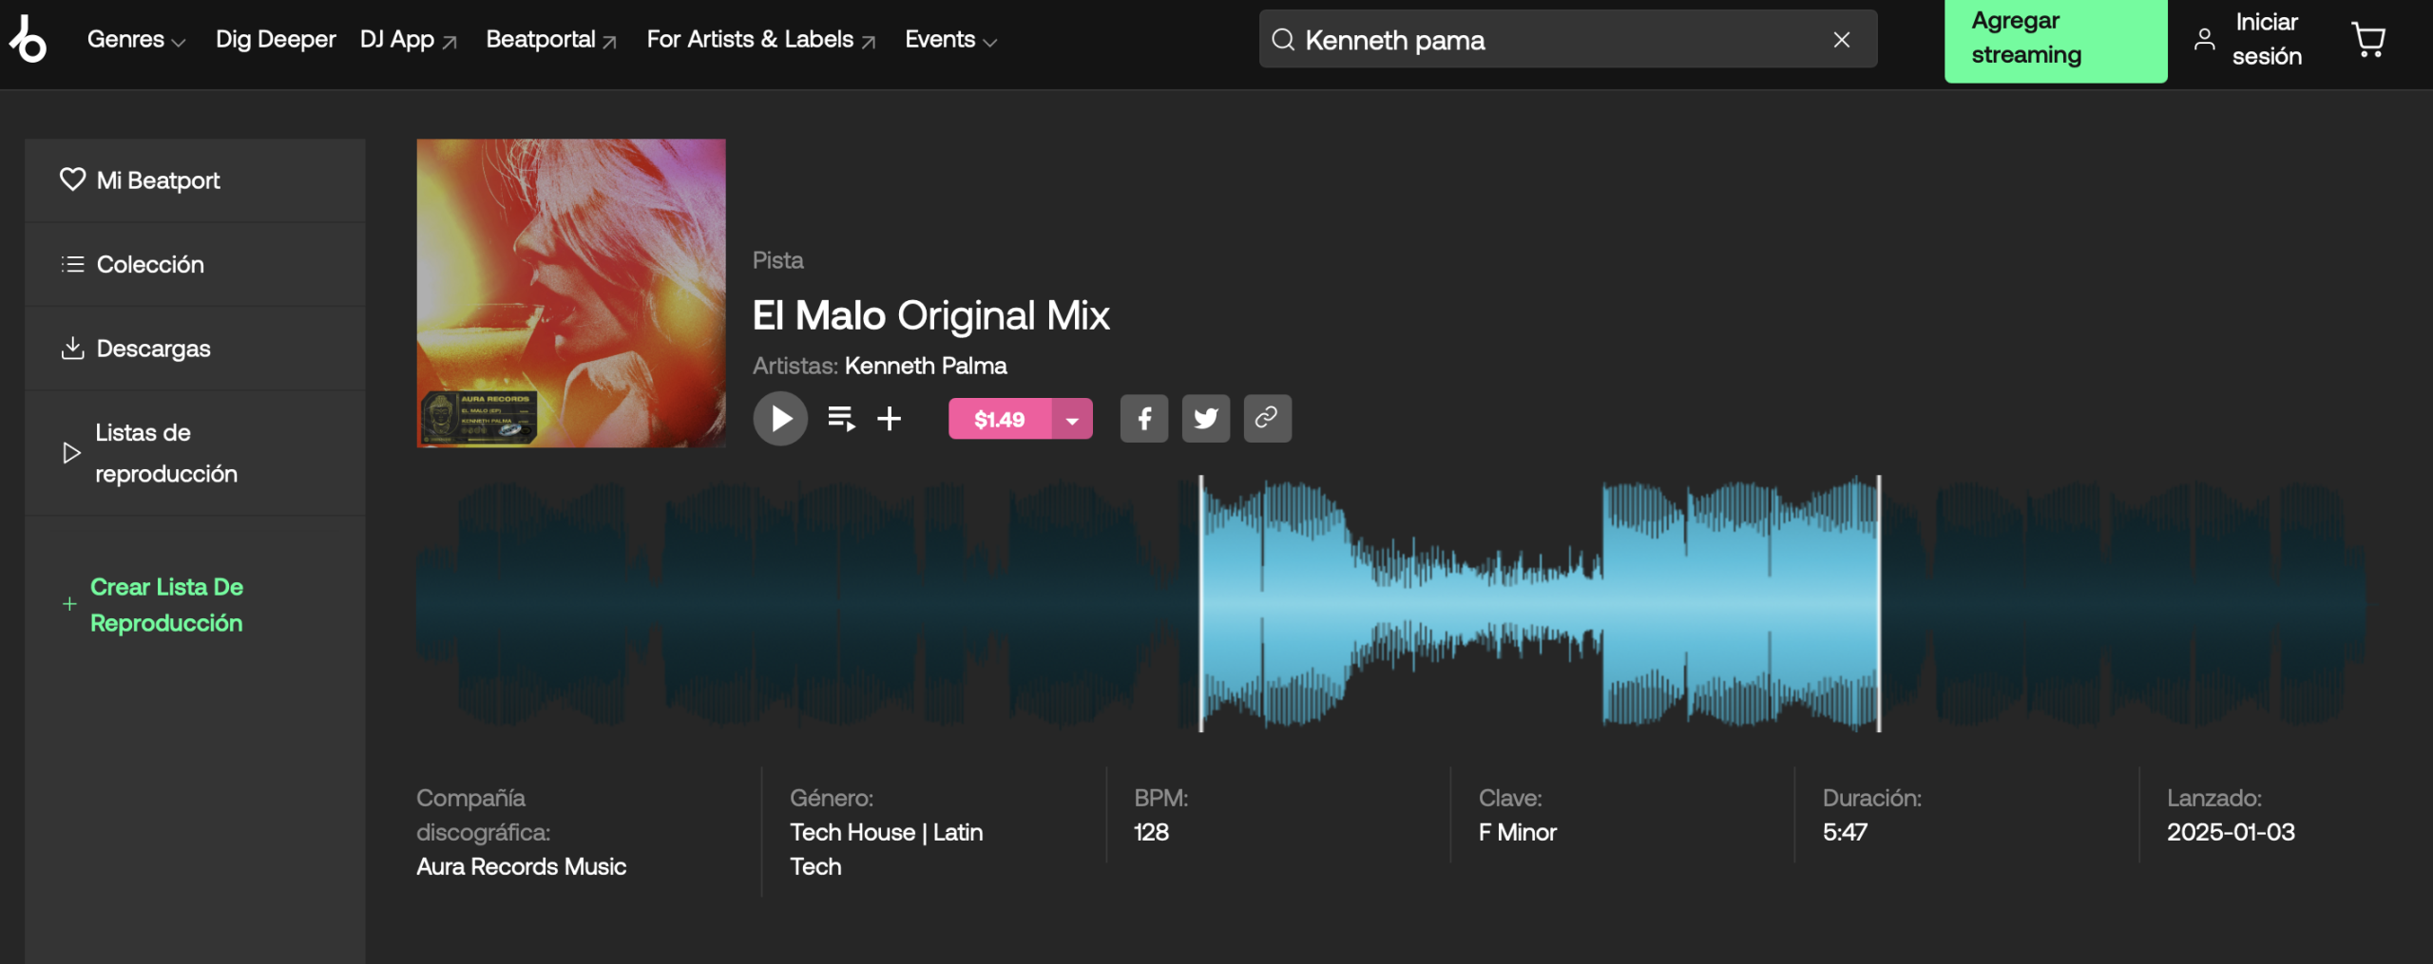This screenshot has width=2433, height=964.
Task: Open the shopping cart
Action: tap(2367, 40)
